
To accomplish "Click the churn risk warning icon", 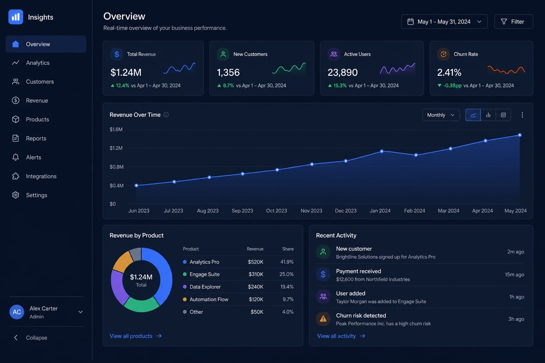I will [x=323, y=319].
